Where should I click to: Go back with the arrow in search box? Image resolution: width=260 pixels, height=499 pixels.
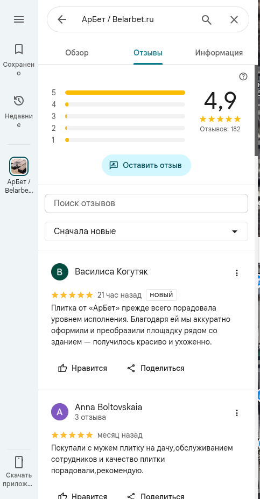[x=62, y=20]
